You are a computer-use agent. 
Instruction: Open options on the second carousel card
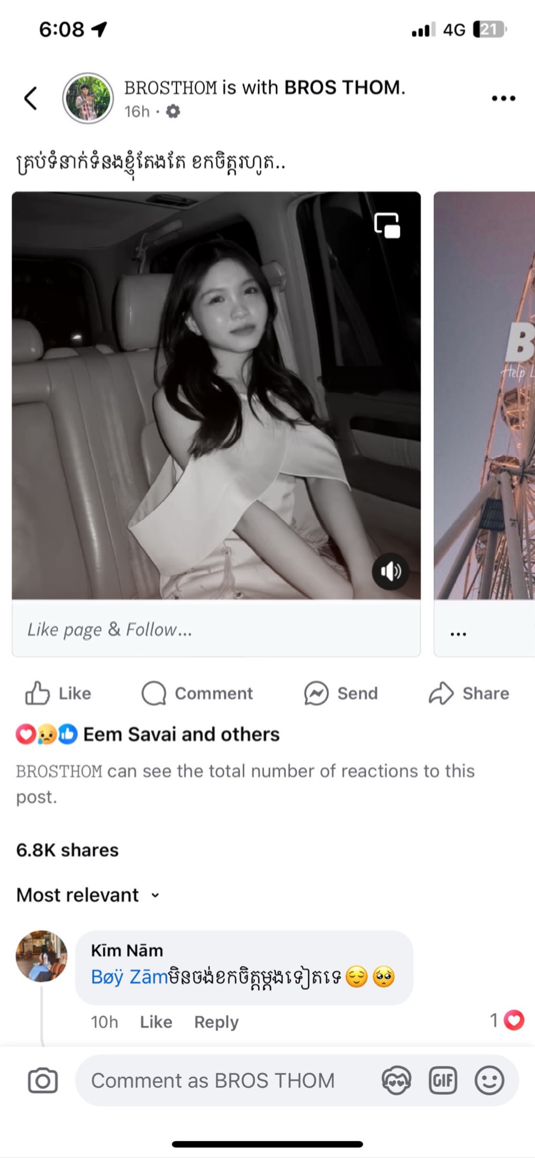(458, 634)
